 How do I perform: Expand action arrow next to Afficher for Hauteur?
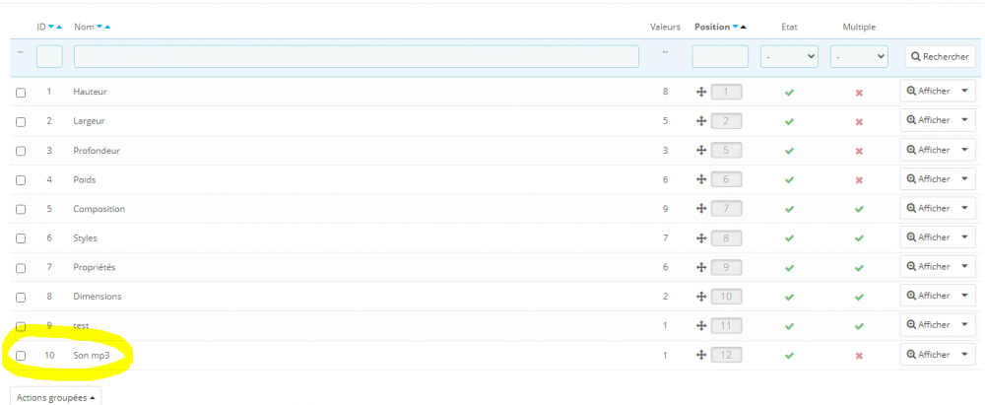tap(965, 91)
